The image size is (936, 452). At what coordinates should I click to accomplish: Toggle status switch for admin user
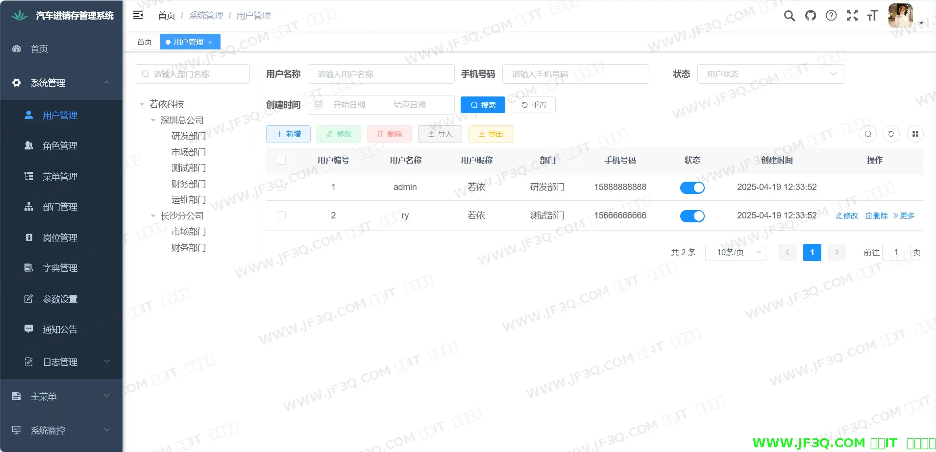pos(692,188)
